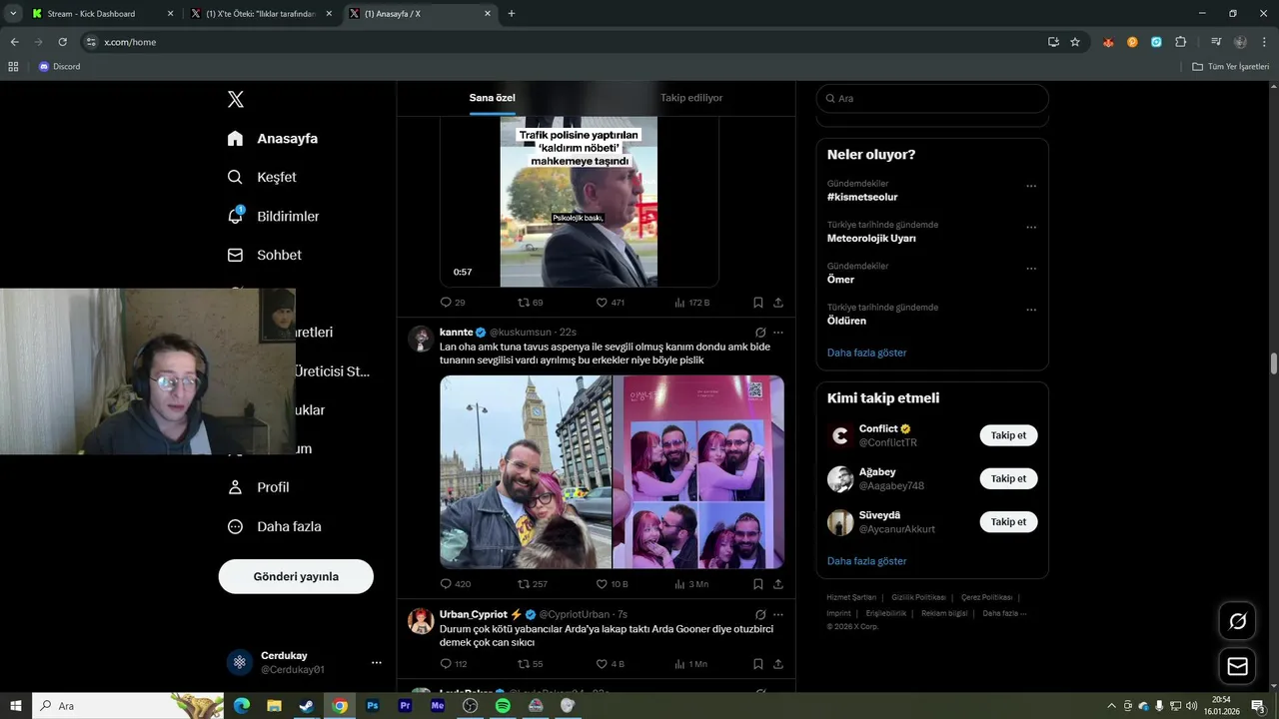This screenshot has width=1279, height=719.
Task: Click Gönderi yayınla post button
Action: coord(296,576)
